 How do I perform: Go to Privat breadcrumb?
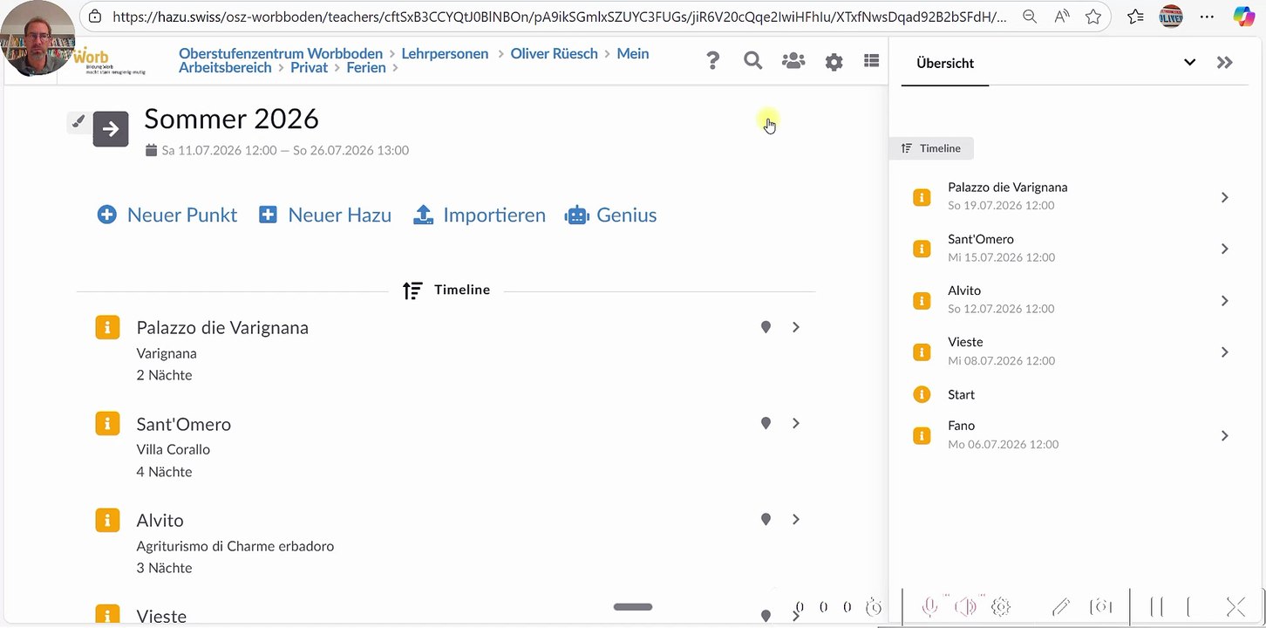click(x=309, y=67)
